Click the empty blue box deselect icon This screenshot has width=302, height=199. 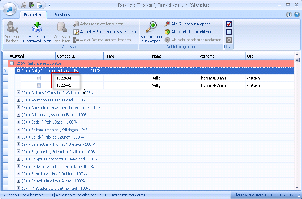click(x=229, y=32)
